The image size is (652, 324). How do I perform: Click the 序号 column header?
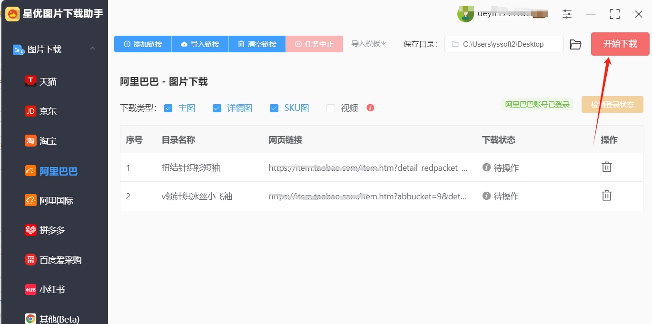click(134, 140)
